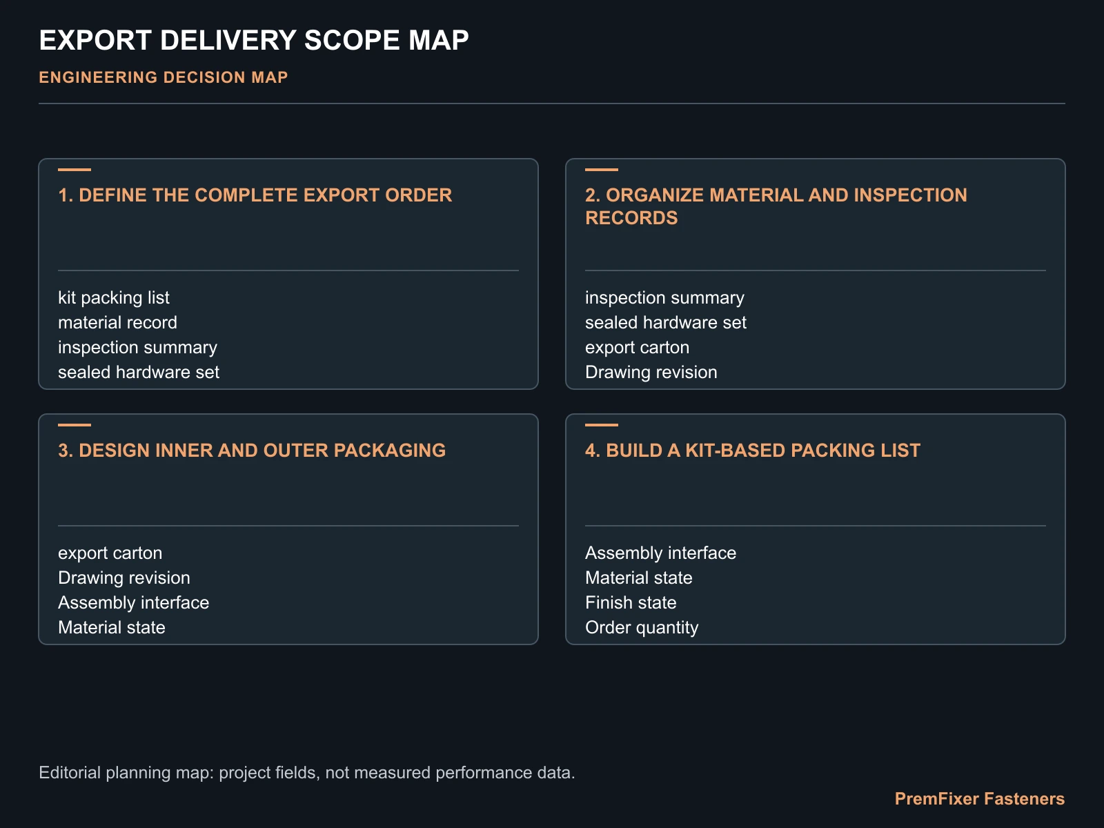Screen dimensions: 1104x828
Task: Click 'inspection summary' in Define Export Order card
Action: pyautogui.click(x=138, y=348)
